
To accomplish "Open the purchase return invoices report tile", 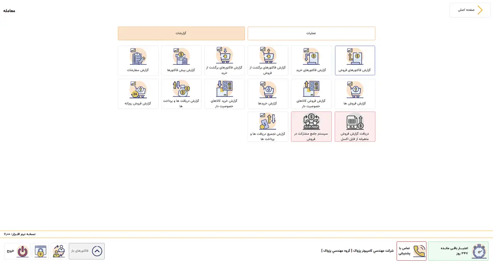I will pos(224,60).
